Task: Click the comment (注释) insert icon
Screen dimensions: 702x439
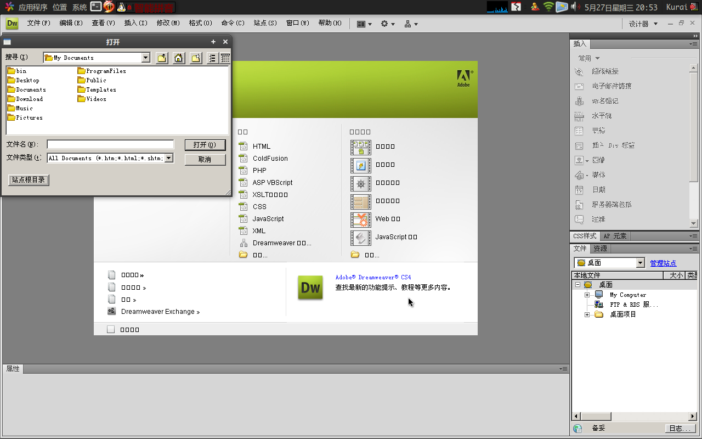Action: 579,219
